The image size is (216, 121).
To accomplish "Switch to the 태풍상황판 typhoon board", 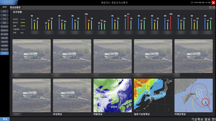I will [x=4, y=42].
